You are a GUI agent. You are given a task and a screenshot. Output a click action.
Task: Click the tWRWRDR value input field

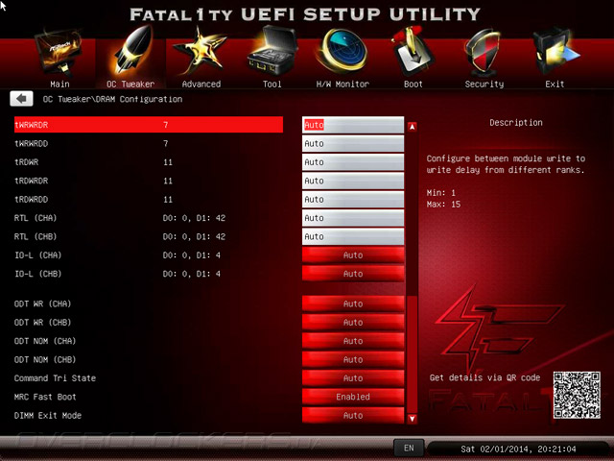tap(353, 125)
